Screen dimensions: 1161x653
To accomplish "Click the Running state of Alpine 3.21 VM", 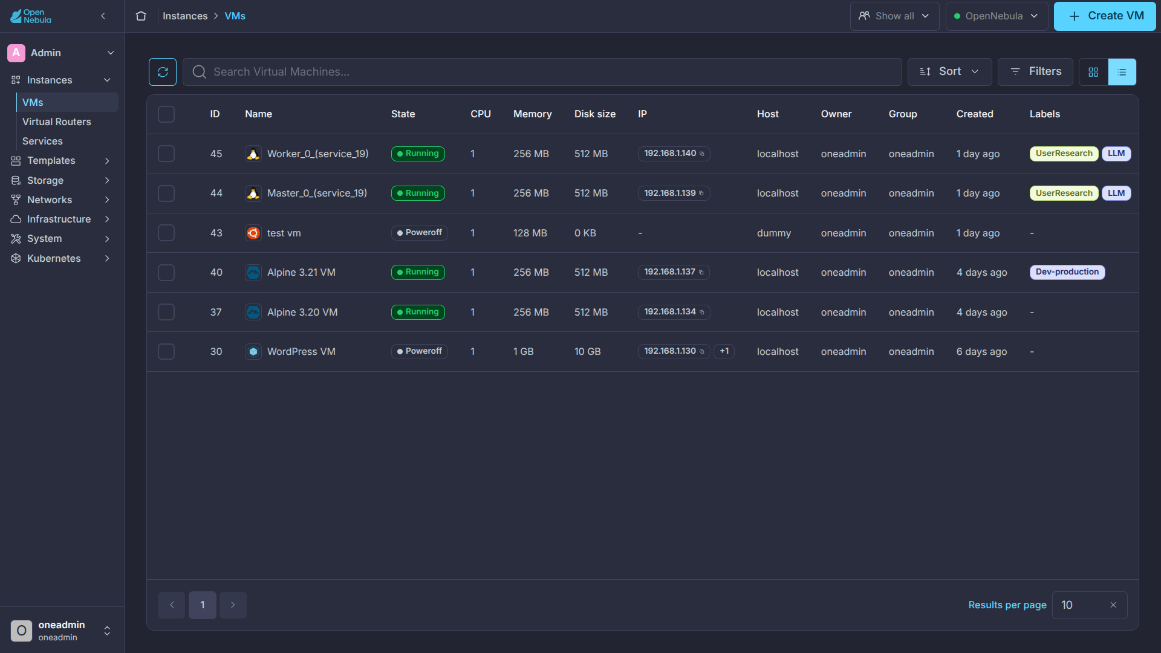I will (418, 272).
